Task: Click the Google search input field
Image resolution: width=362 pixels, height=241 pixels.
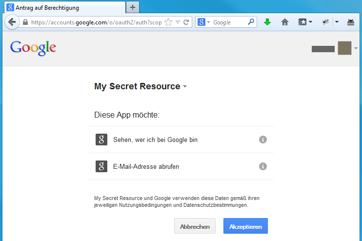Action: tap(228, 22)
